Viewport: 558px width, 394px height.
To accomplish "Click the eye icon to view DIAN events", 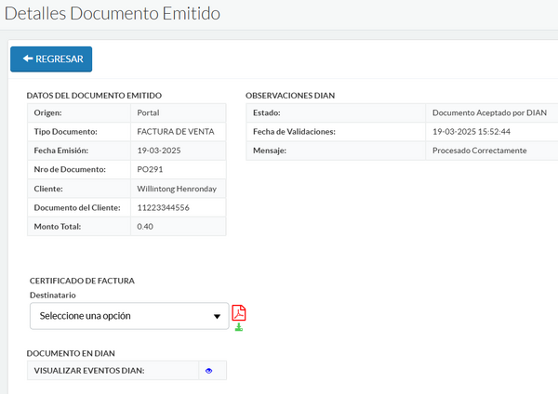I will tap(208, 371).
